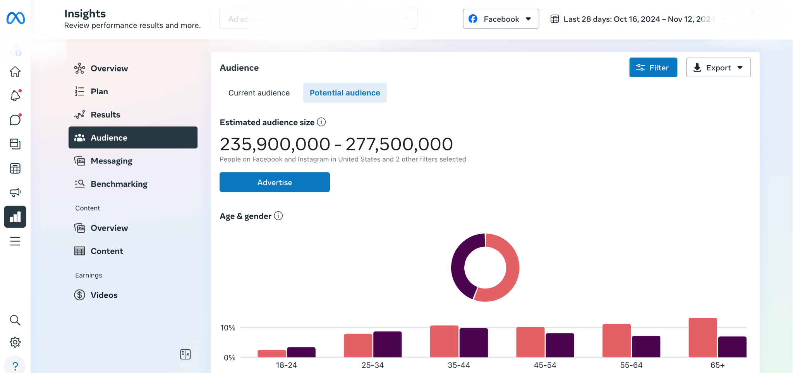Viewport: 793px width, 373px height.
Task: Click the pink 35-44 bar
Action: [x=444, y=341]
